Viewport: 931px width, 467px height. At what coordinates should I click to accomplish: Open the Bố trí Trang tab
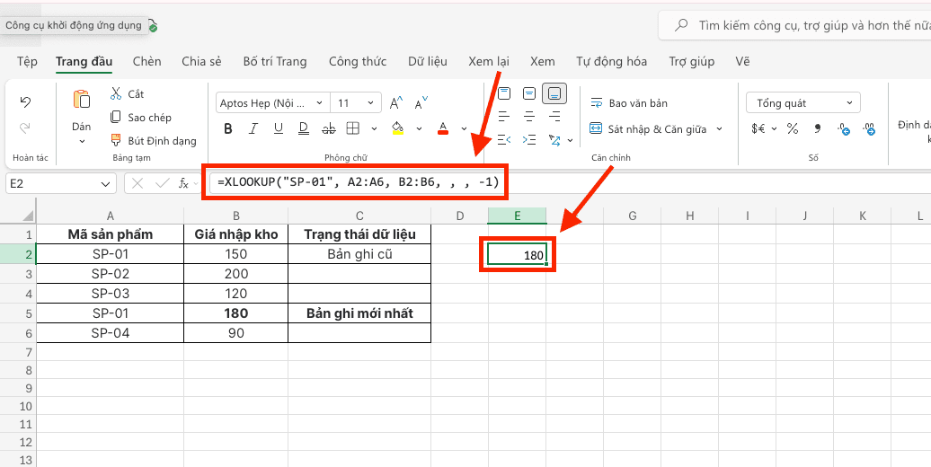(x=275, y=62)
